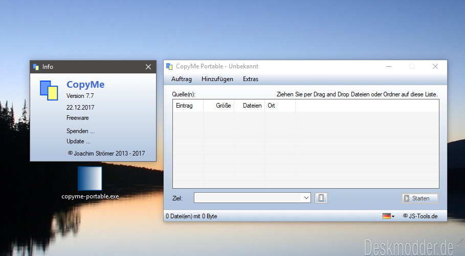This screenshot has height=256, width=465.
Task: Open the Extras menu
Action: point(251,79)
